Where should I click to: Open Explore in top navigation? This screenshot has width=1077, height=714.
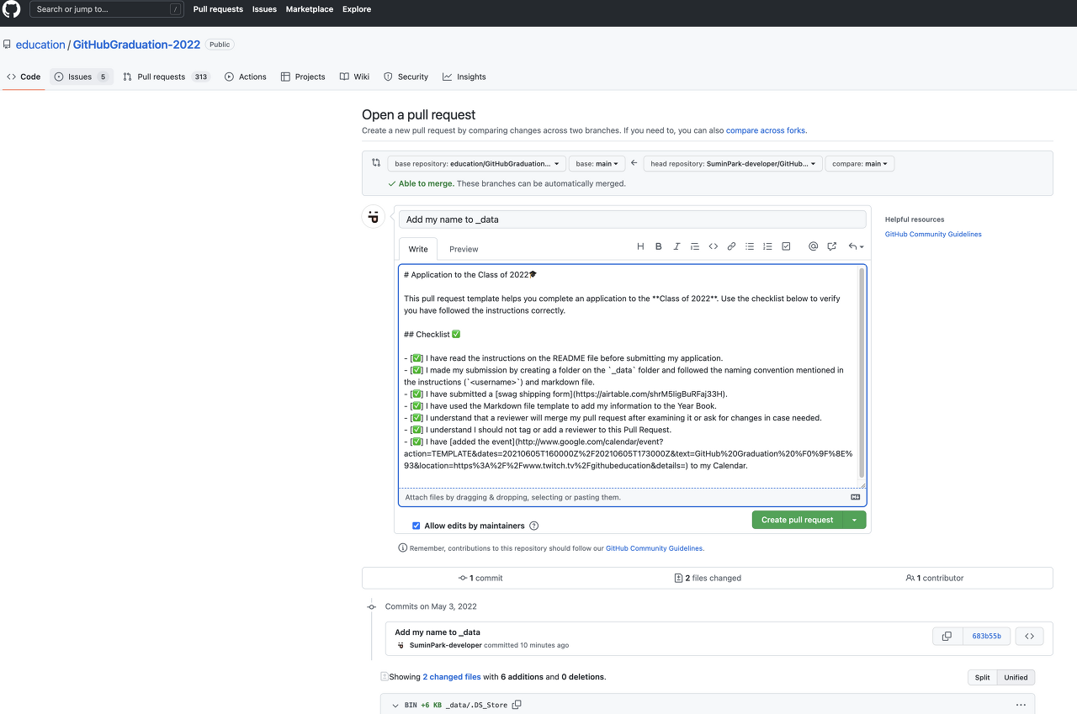[357, 9]
